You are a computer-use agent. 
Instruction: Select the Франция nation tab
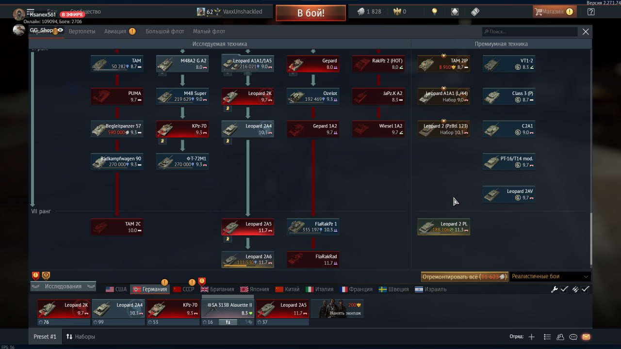pos(357,289)
